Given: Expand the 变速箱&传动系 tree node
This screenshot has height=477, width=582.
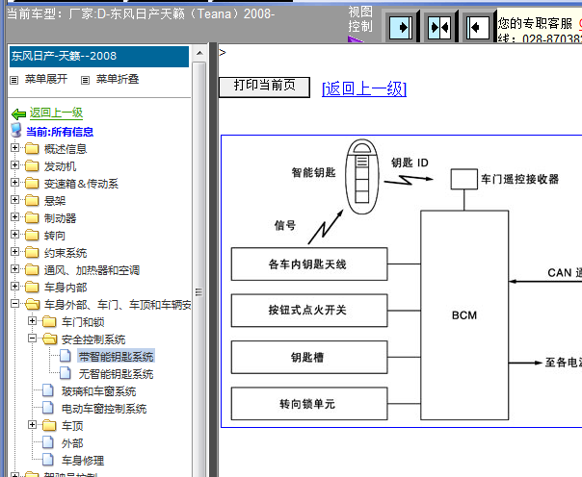Looking at the screenshot, I should (14, 182).
